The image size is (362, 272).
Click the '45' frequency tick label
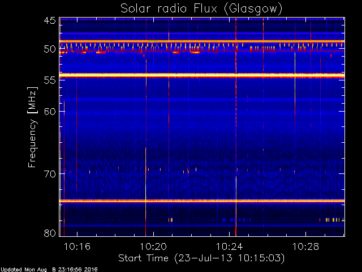click(x=50, y=20)
